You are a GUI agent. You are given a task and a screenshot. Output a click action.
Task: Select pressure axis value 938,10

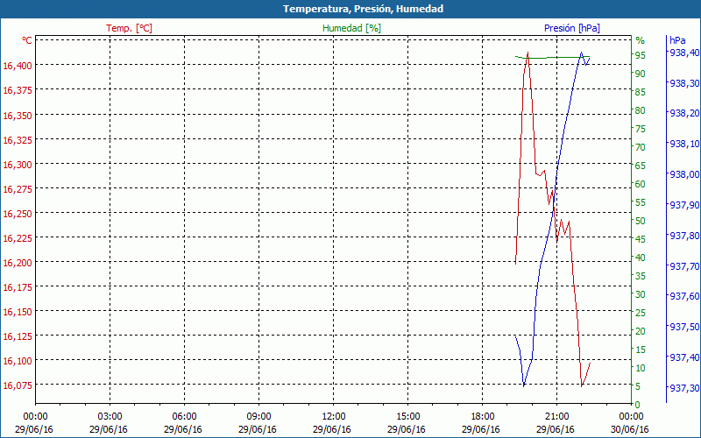pos(684,144)
